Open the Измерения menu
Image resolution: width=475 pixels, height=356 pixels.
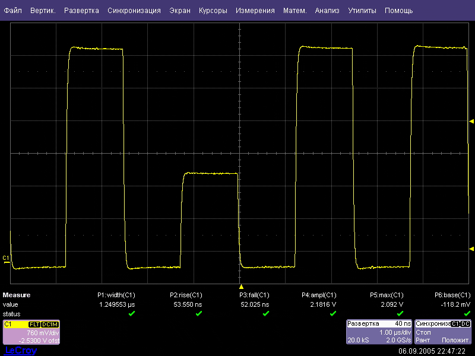tap(255, 11)
